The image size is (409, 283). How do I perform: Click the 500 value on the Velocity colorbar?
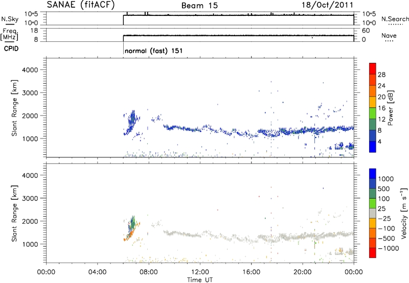(x=384, y=188)
